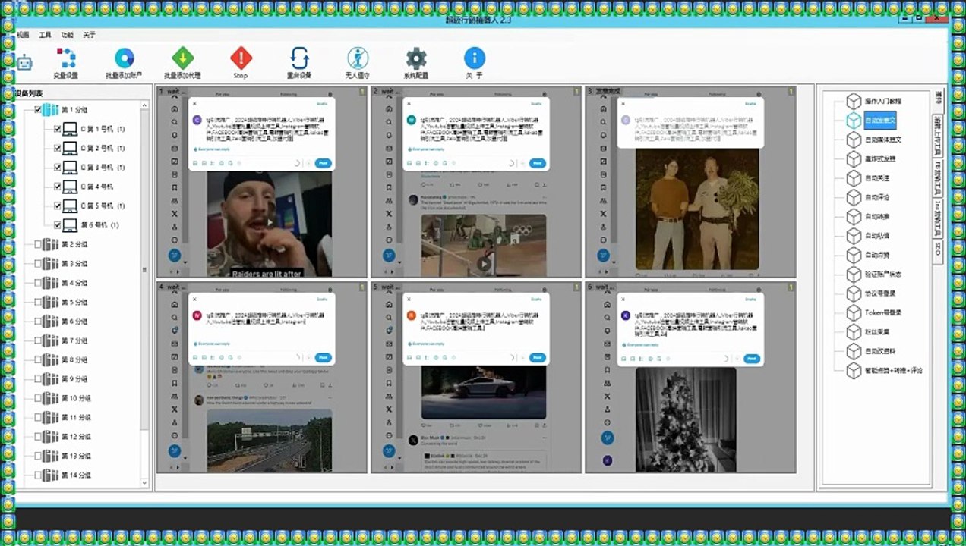The width and height of the screenshot is (966, 546).
Task: Play the video in device 1 panel
Action: (x=270, y=222)
